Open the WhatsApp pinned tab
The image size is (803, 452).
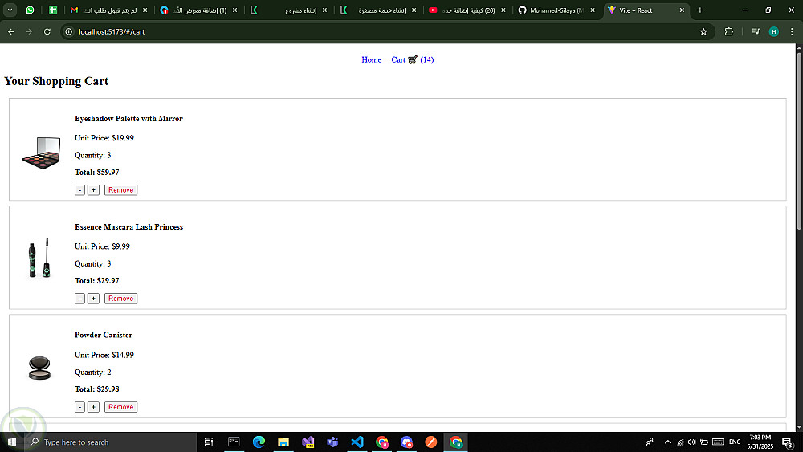pos(31,10)
